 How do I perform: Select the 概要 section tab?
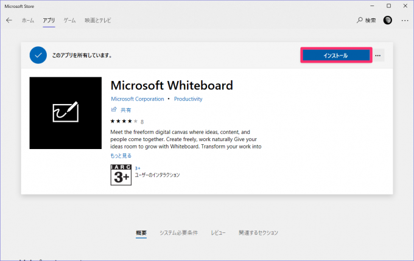[141, 233]
